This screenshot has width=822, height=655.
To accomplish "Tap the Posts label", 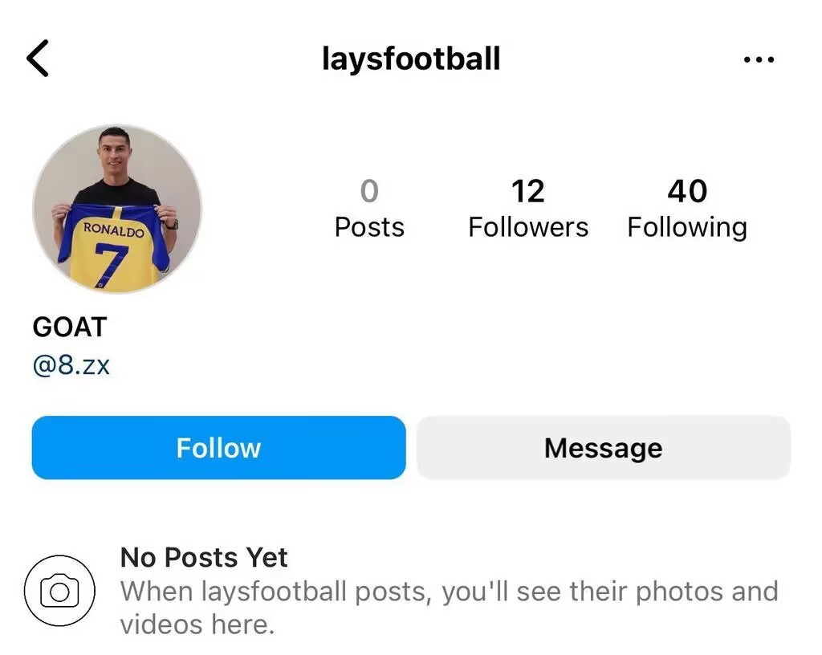I will tap(369, 227).
